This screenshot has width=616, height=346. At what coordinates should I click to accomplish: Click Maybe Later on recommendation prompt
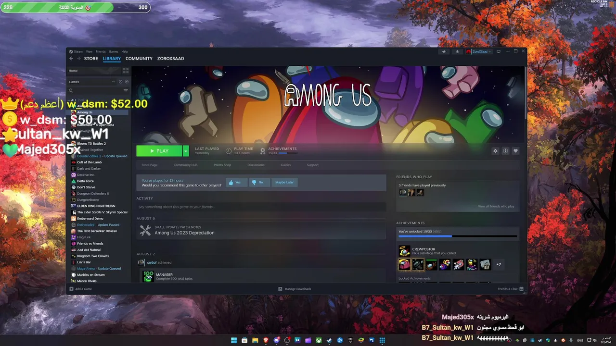click(x=284, y=183)
